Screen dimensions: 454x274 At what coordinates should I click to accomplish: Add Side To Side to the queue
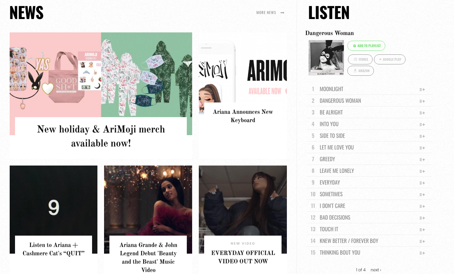tap(422, 136)
